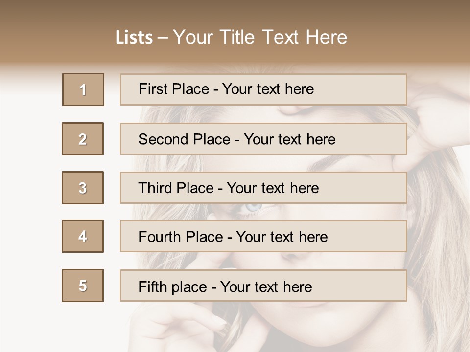
Task: Select the number 2 square
Action: [83, 139]
